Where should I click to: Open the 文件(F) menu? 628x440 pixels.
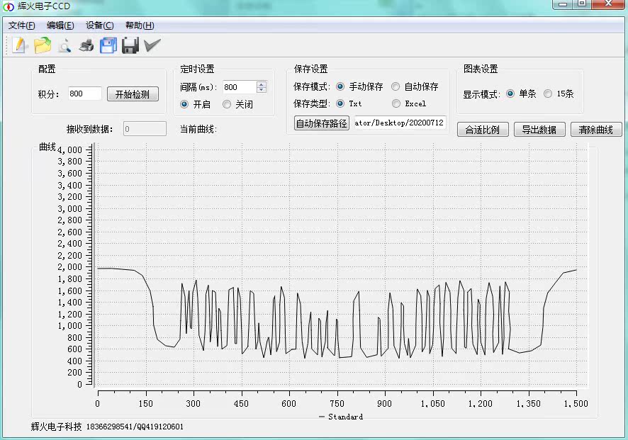22,26
